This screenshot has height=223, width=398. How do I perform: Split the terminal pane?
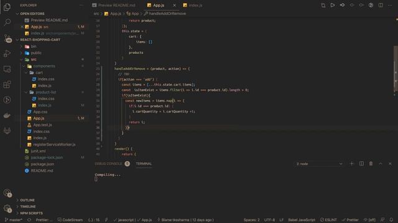coord(361,164)
